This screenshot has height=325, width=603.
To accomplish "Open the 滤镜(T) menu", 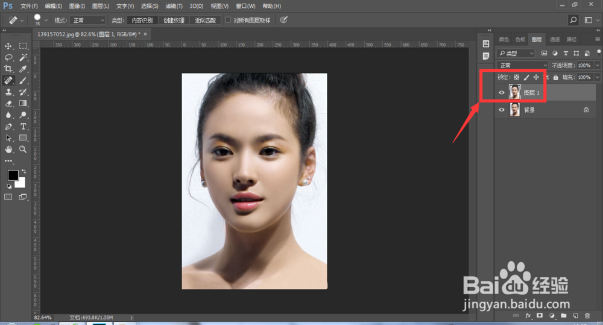I will (174, 6).
